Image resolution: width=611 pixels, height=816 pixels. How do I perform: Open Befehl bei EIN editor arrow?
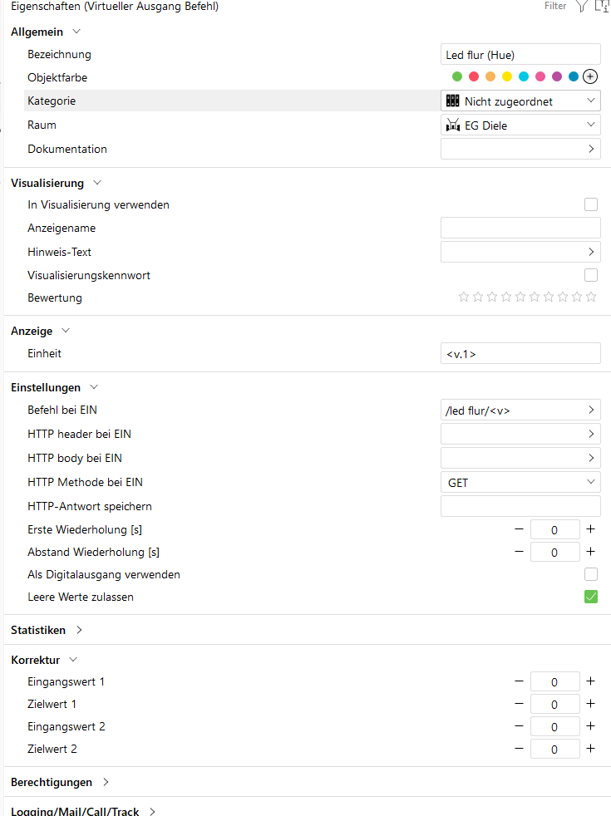591,410
